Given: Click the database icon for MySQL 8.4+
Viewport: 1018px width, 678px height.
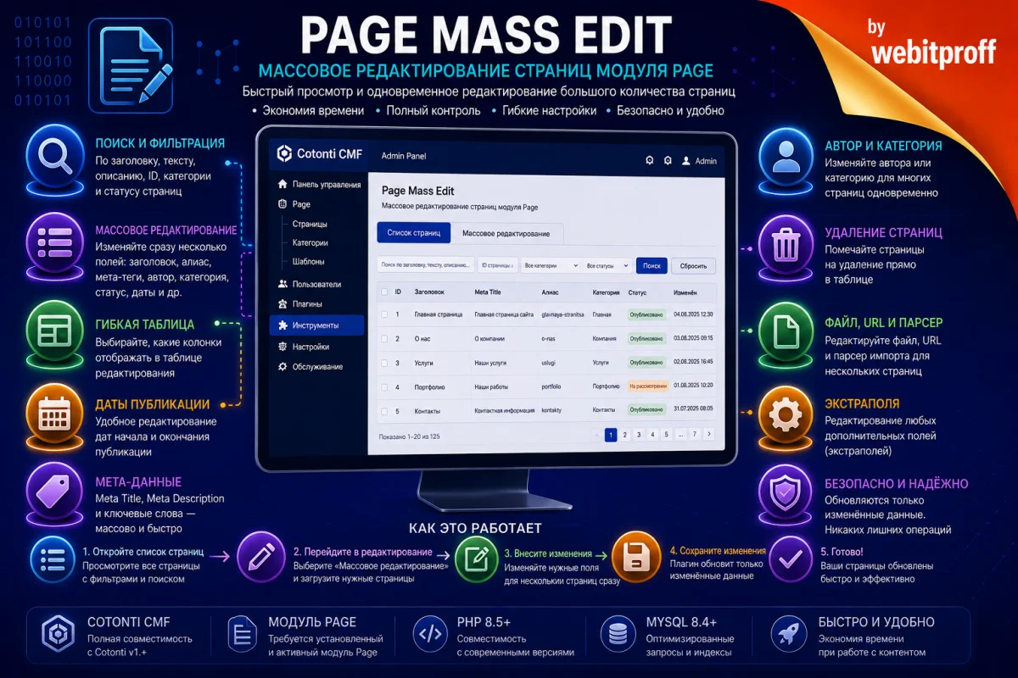Looking at the screenshot, I should [617, 636].
